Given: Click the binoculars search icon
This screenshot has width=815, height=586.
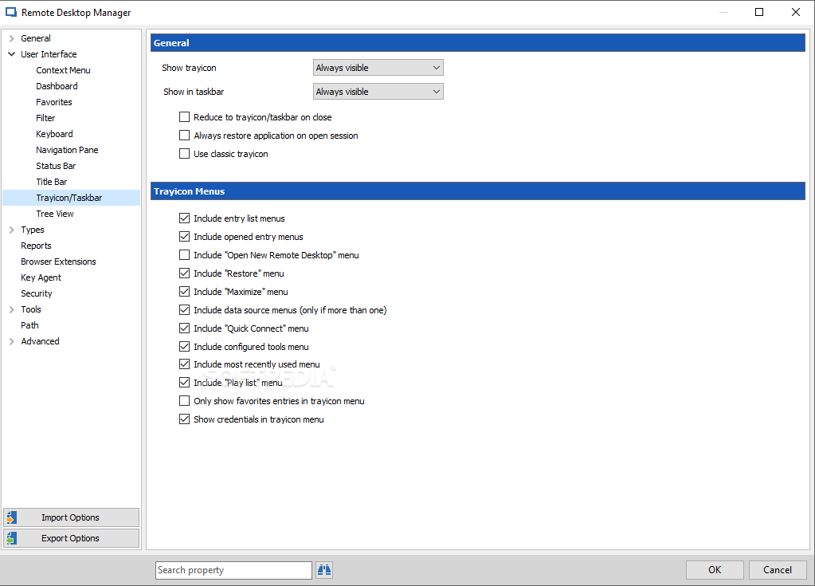Looking at the screenshot, I should (324, 570).
